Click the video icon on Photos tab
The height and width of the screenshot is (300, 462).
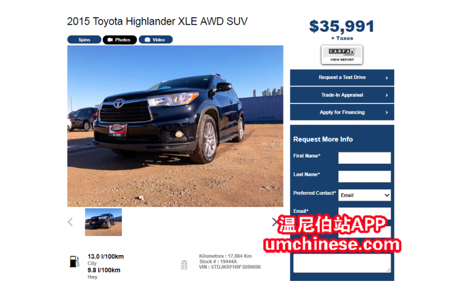click(x=110, y=40)
